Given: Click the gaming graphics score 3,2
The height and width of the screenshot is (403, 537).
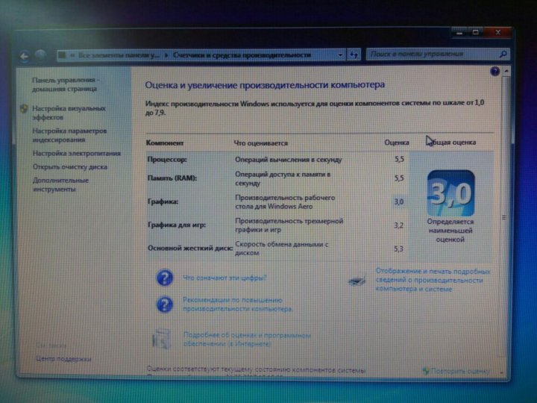Looking at the screenshot, I should 398,225.
